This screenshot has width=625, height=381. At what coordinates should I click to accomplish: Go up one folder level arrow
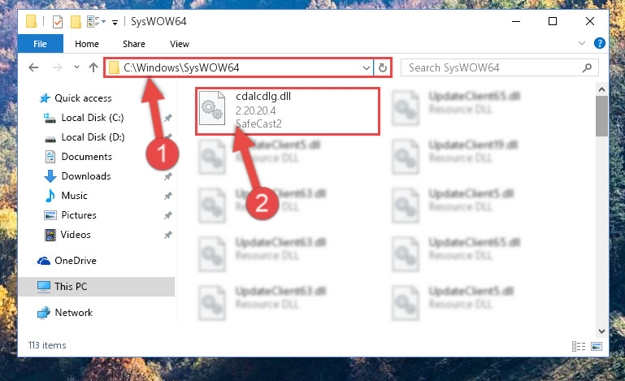pos(93,67)
